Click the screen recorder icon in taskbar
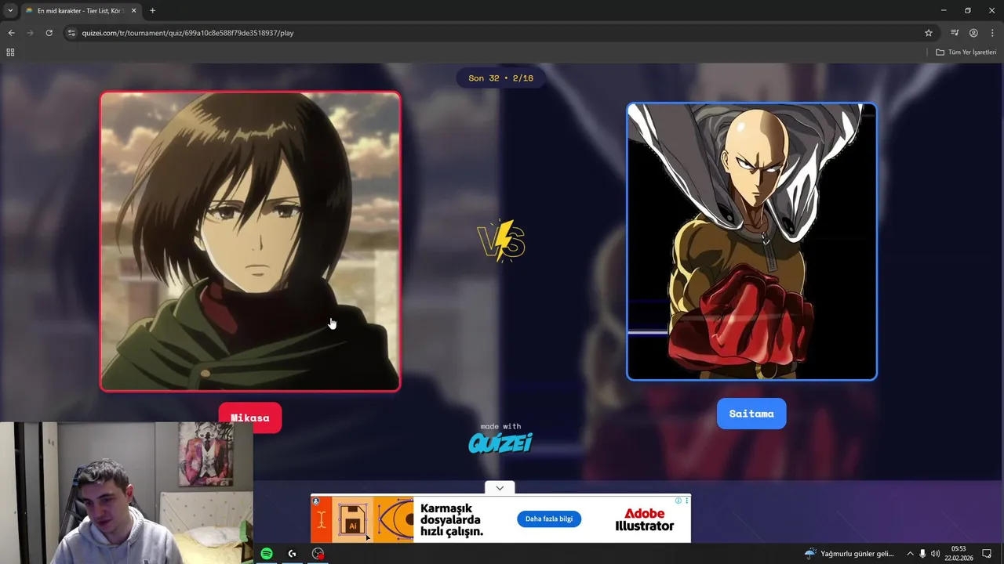 [x=318, y=554]
